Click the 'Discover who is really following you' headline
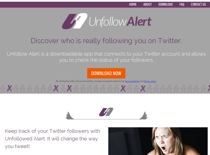The width and height of the screenshot is (210, 155). 106,41
